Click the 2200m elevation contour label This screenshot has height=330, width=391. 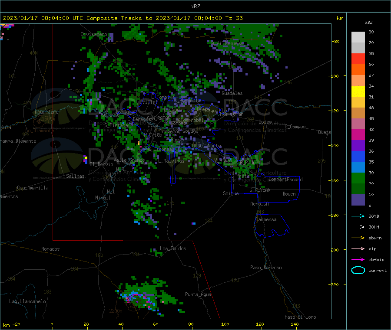tap(116, 311)
